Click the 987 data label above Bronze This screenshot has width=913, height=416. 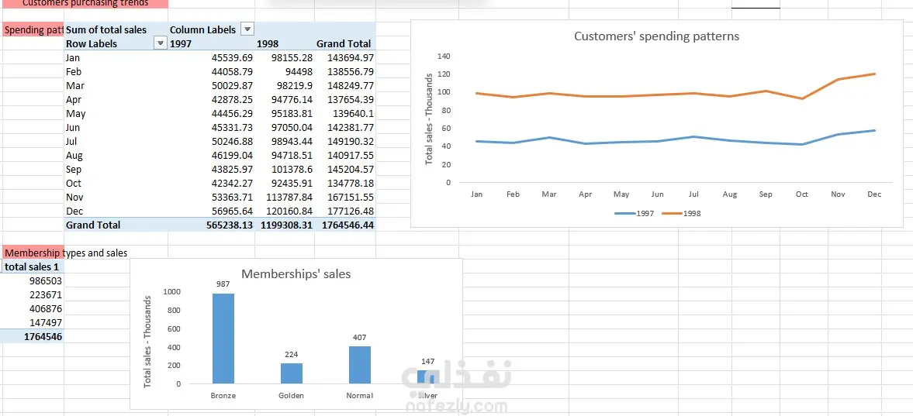click(x=223, y=284)
